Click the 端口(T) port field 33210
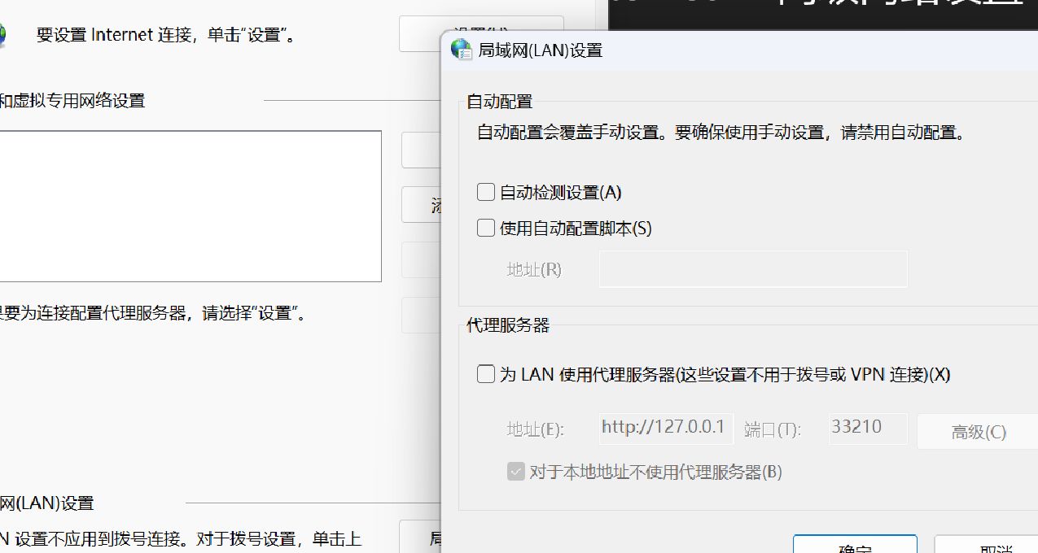The height and width of the screenshot is (553, 1038). click(868, 429)
